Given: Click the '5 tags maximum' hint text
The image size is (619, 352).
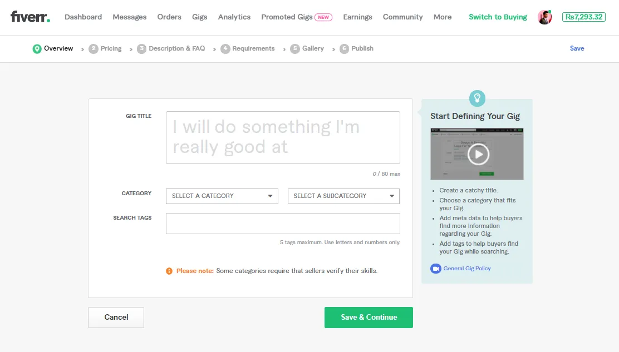Looking at the screenshot, I should tap(340, 242).
